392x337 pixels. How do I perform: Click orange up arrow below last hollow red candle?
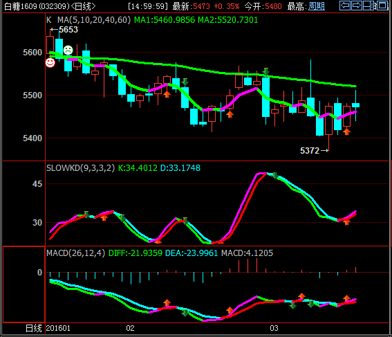pyautogui.click(x=346, y=131)
